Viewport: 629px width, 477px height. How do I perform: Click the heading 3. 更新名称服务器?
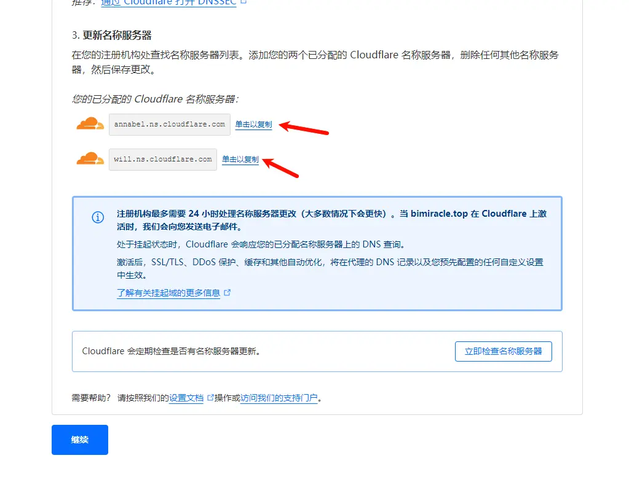(x=111, y=35)
